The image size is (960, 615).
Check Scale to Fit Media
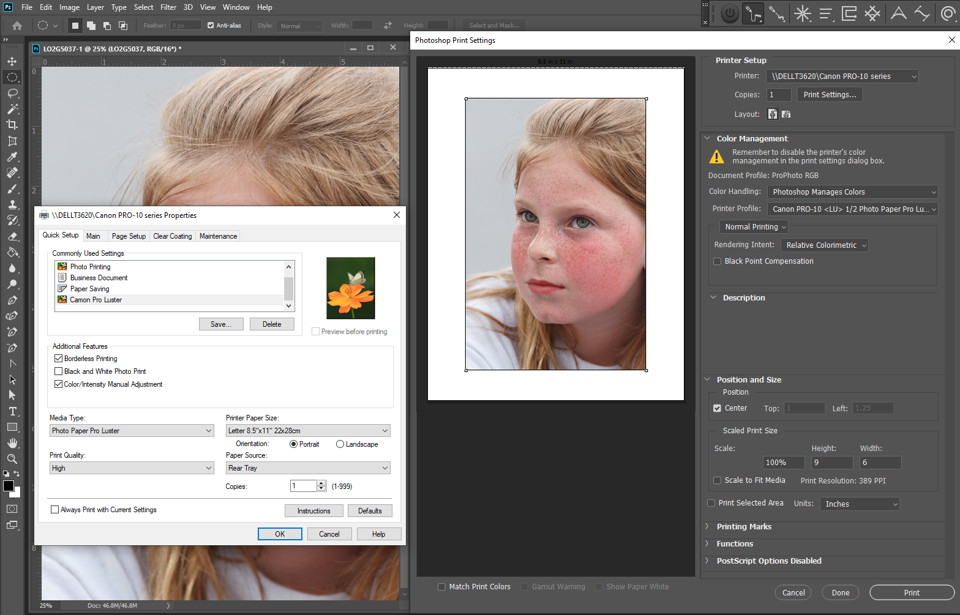tap(717, 480)
